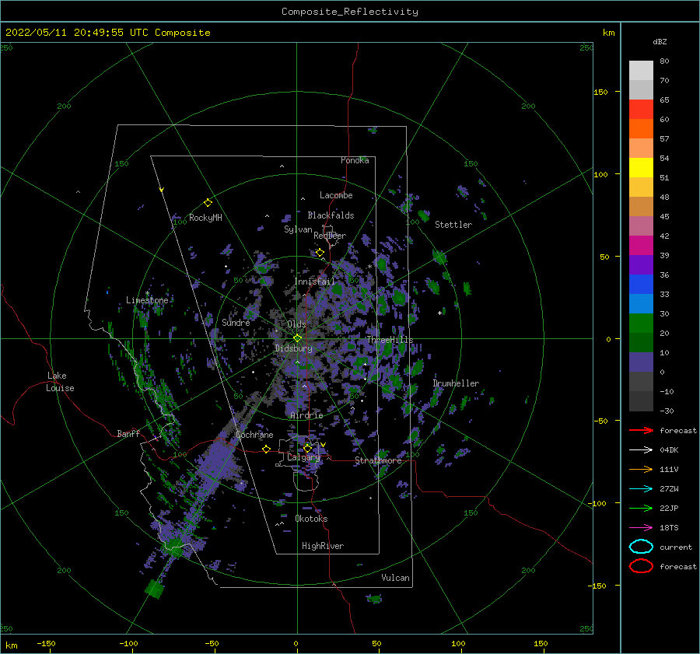
Task: Pick the red 60-65 dBZ color band
Action: click(x=641, y=110)
